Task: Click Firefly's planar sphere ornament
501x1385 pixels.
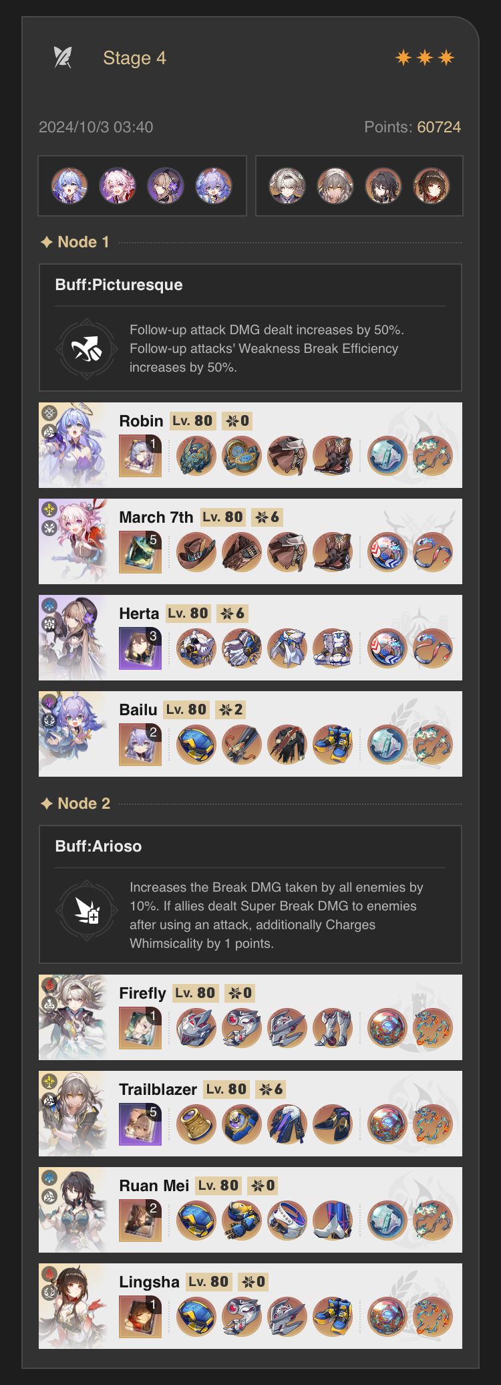Action: [x=387, y=1028]
